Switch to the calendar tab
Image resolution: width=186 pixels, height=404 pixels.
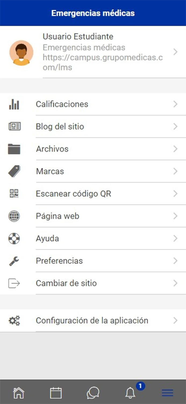(x=56, y=393)
